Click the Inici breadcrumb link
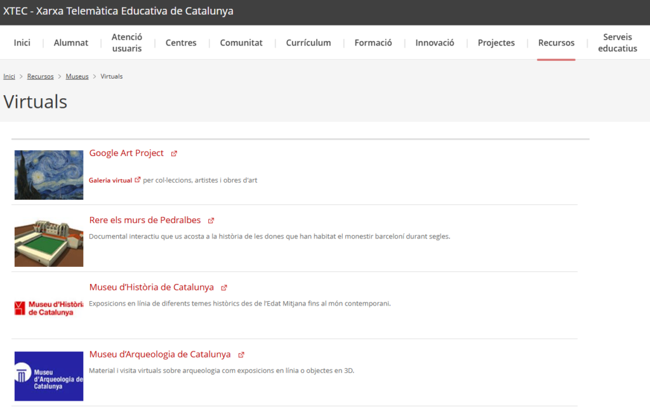The height and width of the screenshot is (414, 650). coord(9,76)
